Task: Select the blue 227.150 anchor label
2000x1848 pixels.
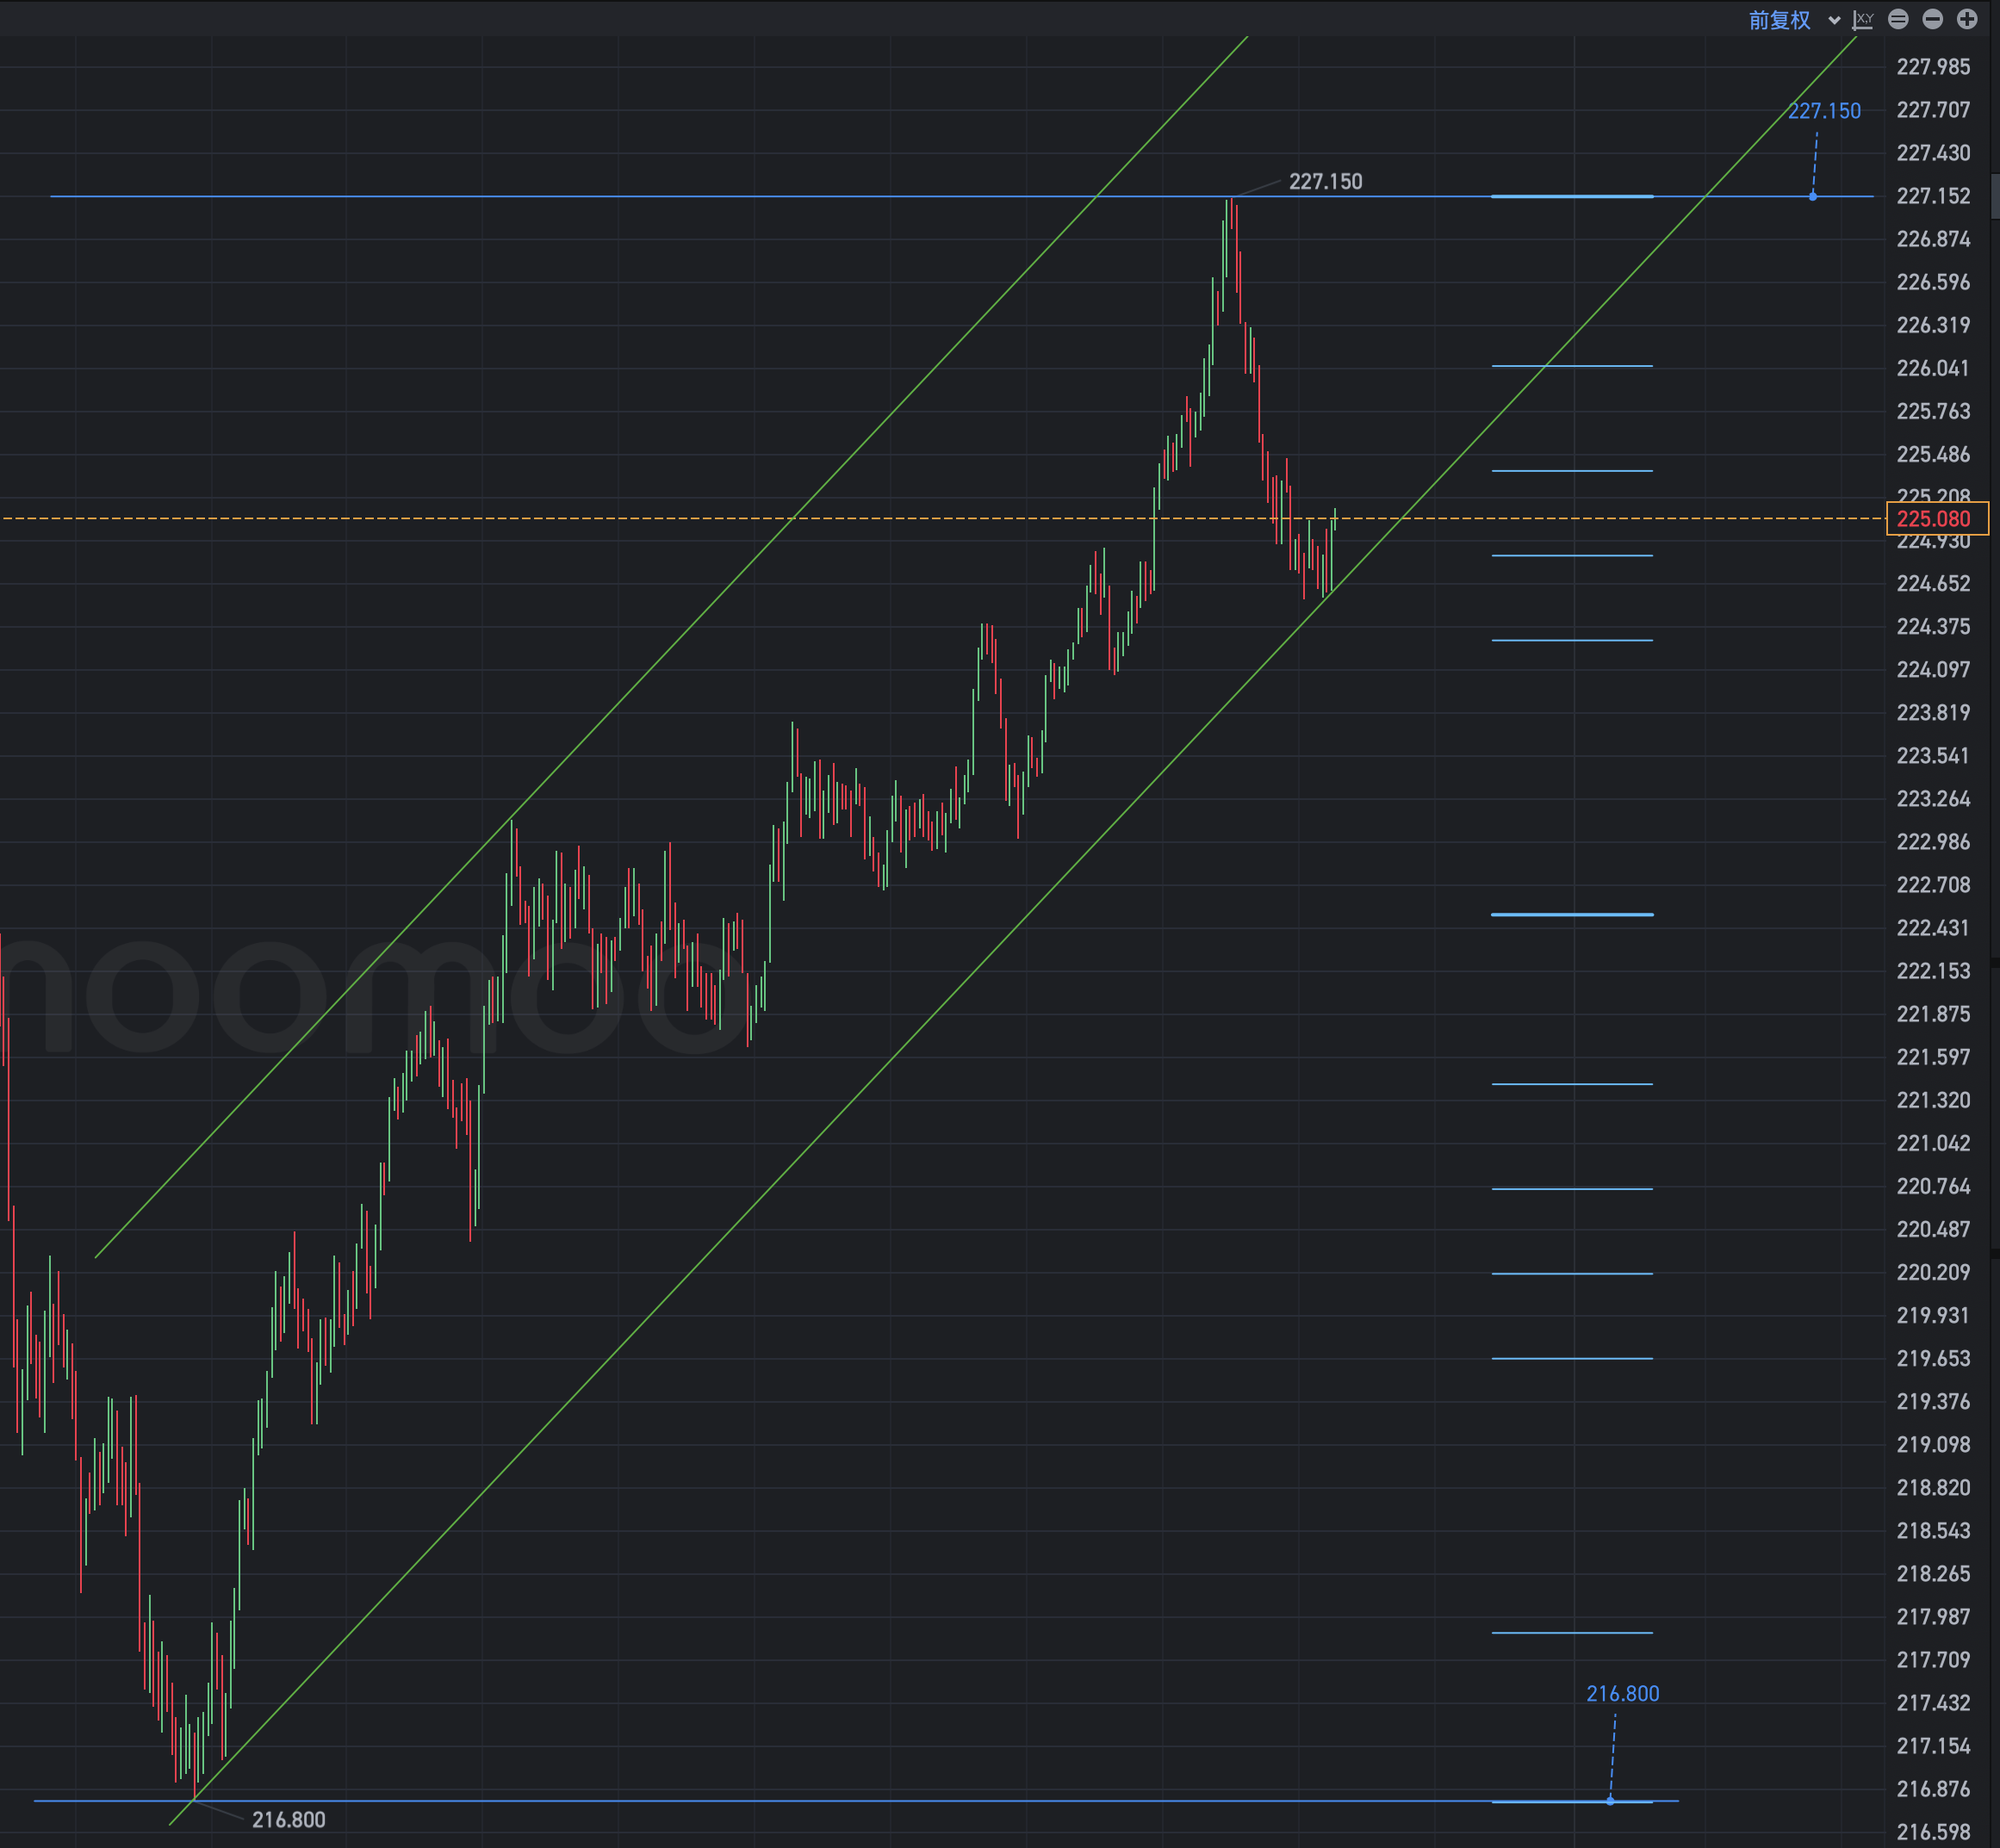Action: point(1824,111)
